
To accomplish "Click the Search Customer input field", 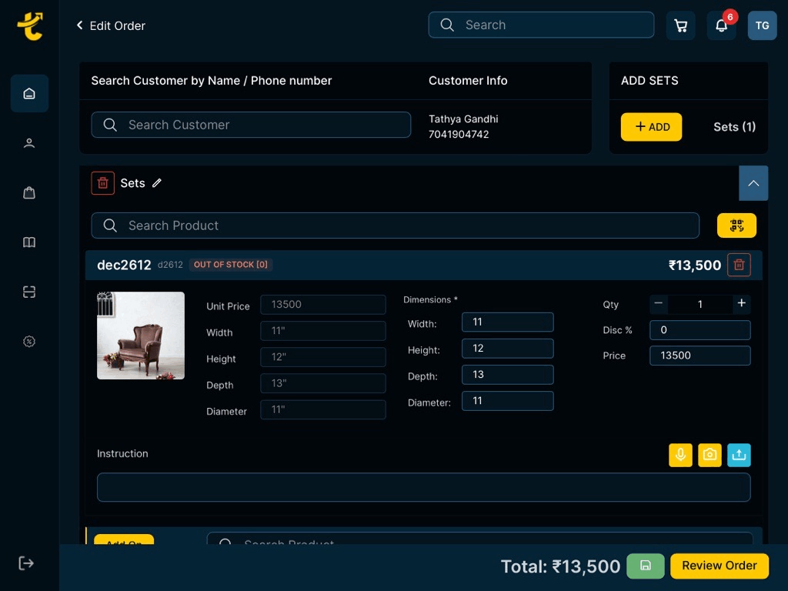I will (251, 125).
